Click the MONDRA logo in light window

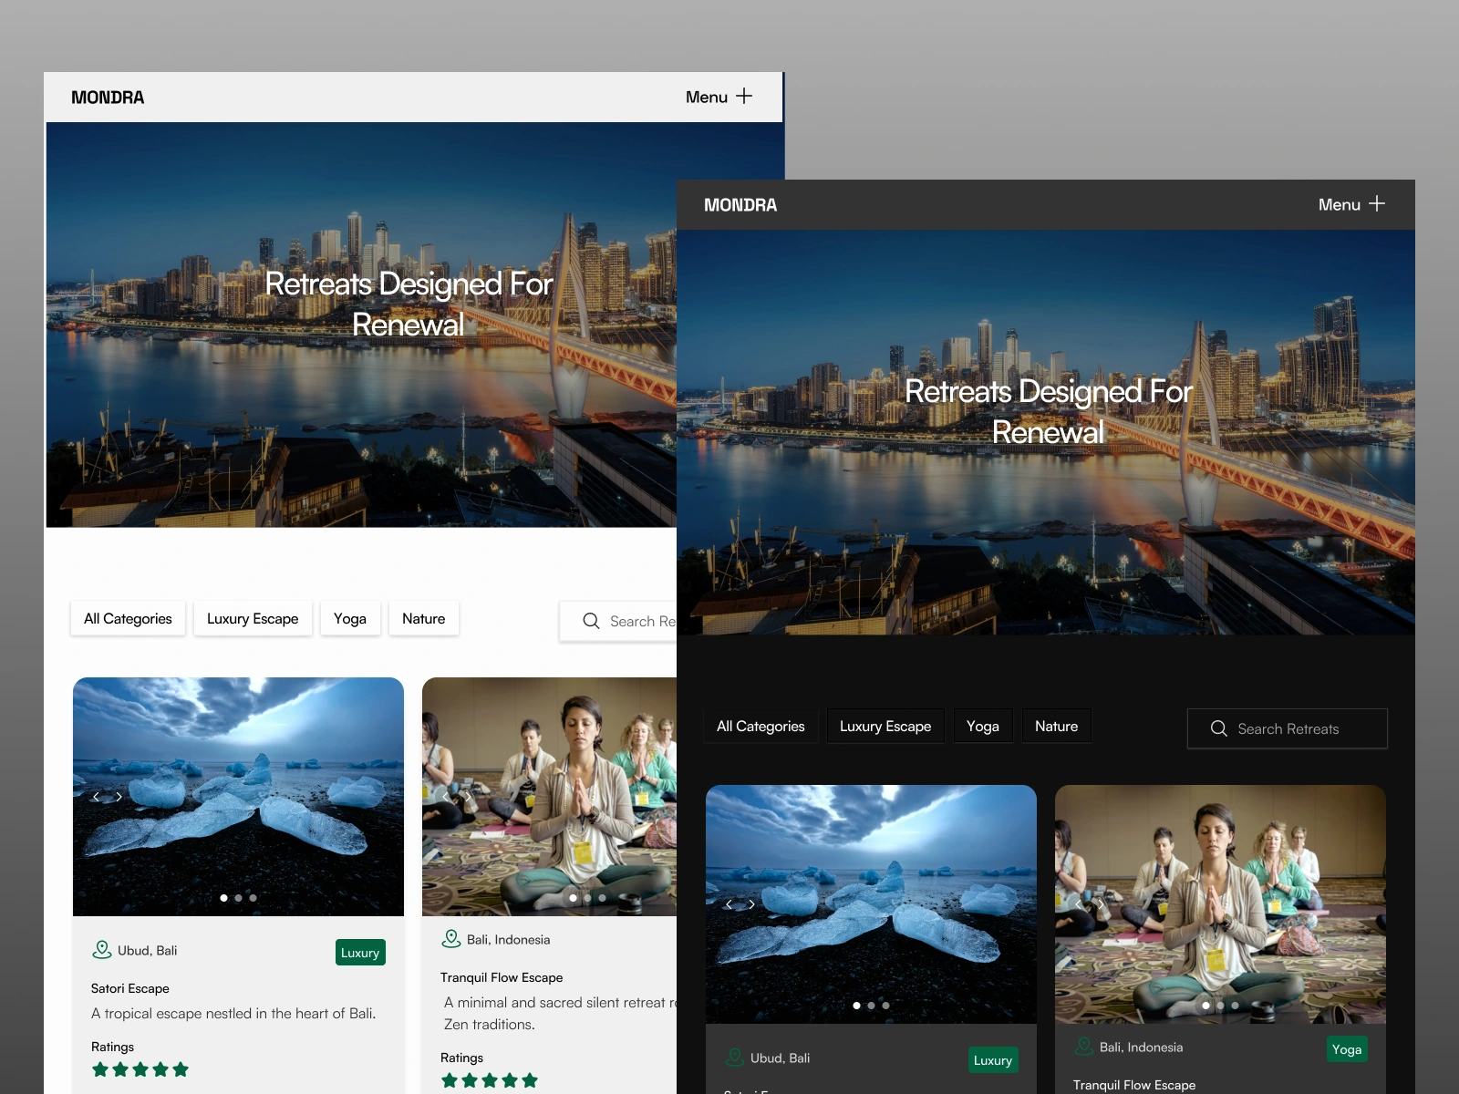108,98
